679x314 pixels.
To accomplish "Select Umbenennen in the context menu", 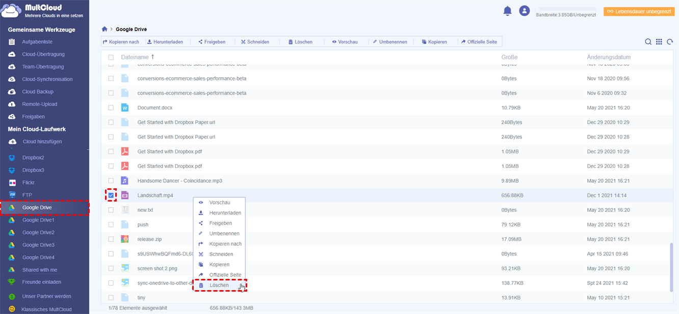I will (x=220, y=234).
